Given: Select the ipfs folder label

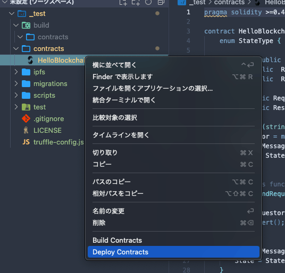Looking at the screenshot, I should point(39,72).
